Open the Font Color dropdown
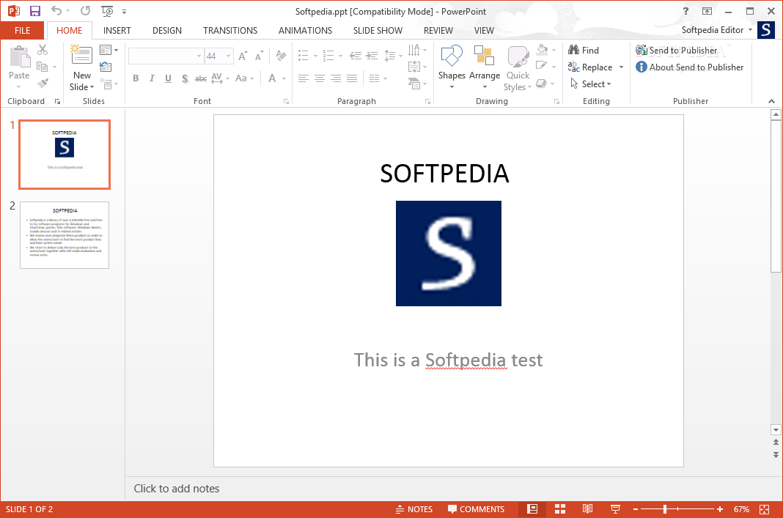Viewport: 783px width, 518px height. click(x=284, y=78)
